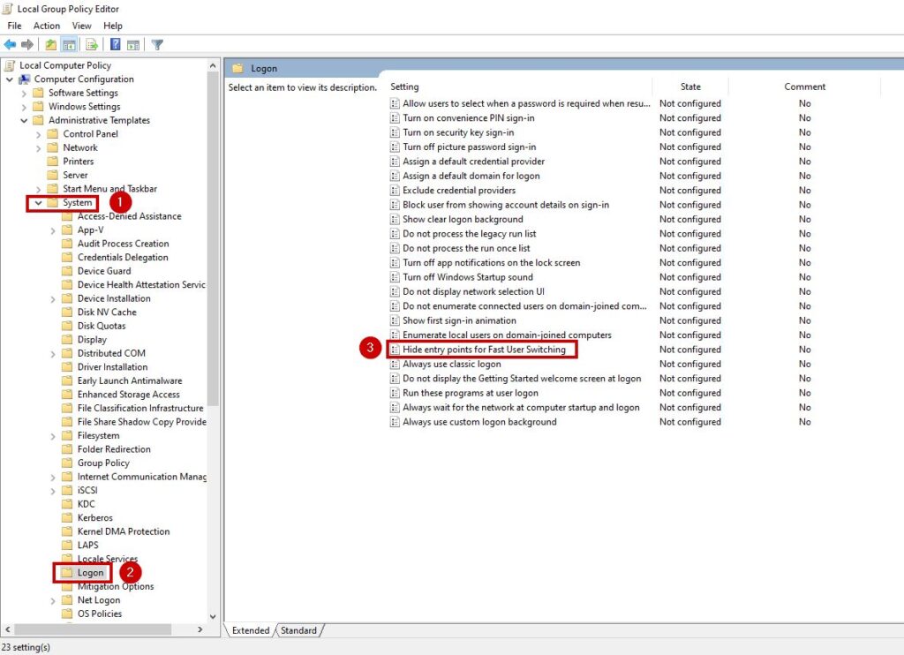Expand the Network folder chevron

click(38, 148)
